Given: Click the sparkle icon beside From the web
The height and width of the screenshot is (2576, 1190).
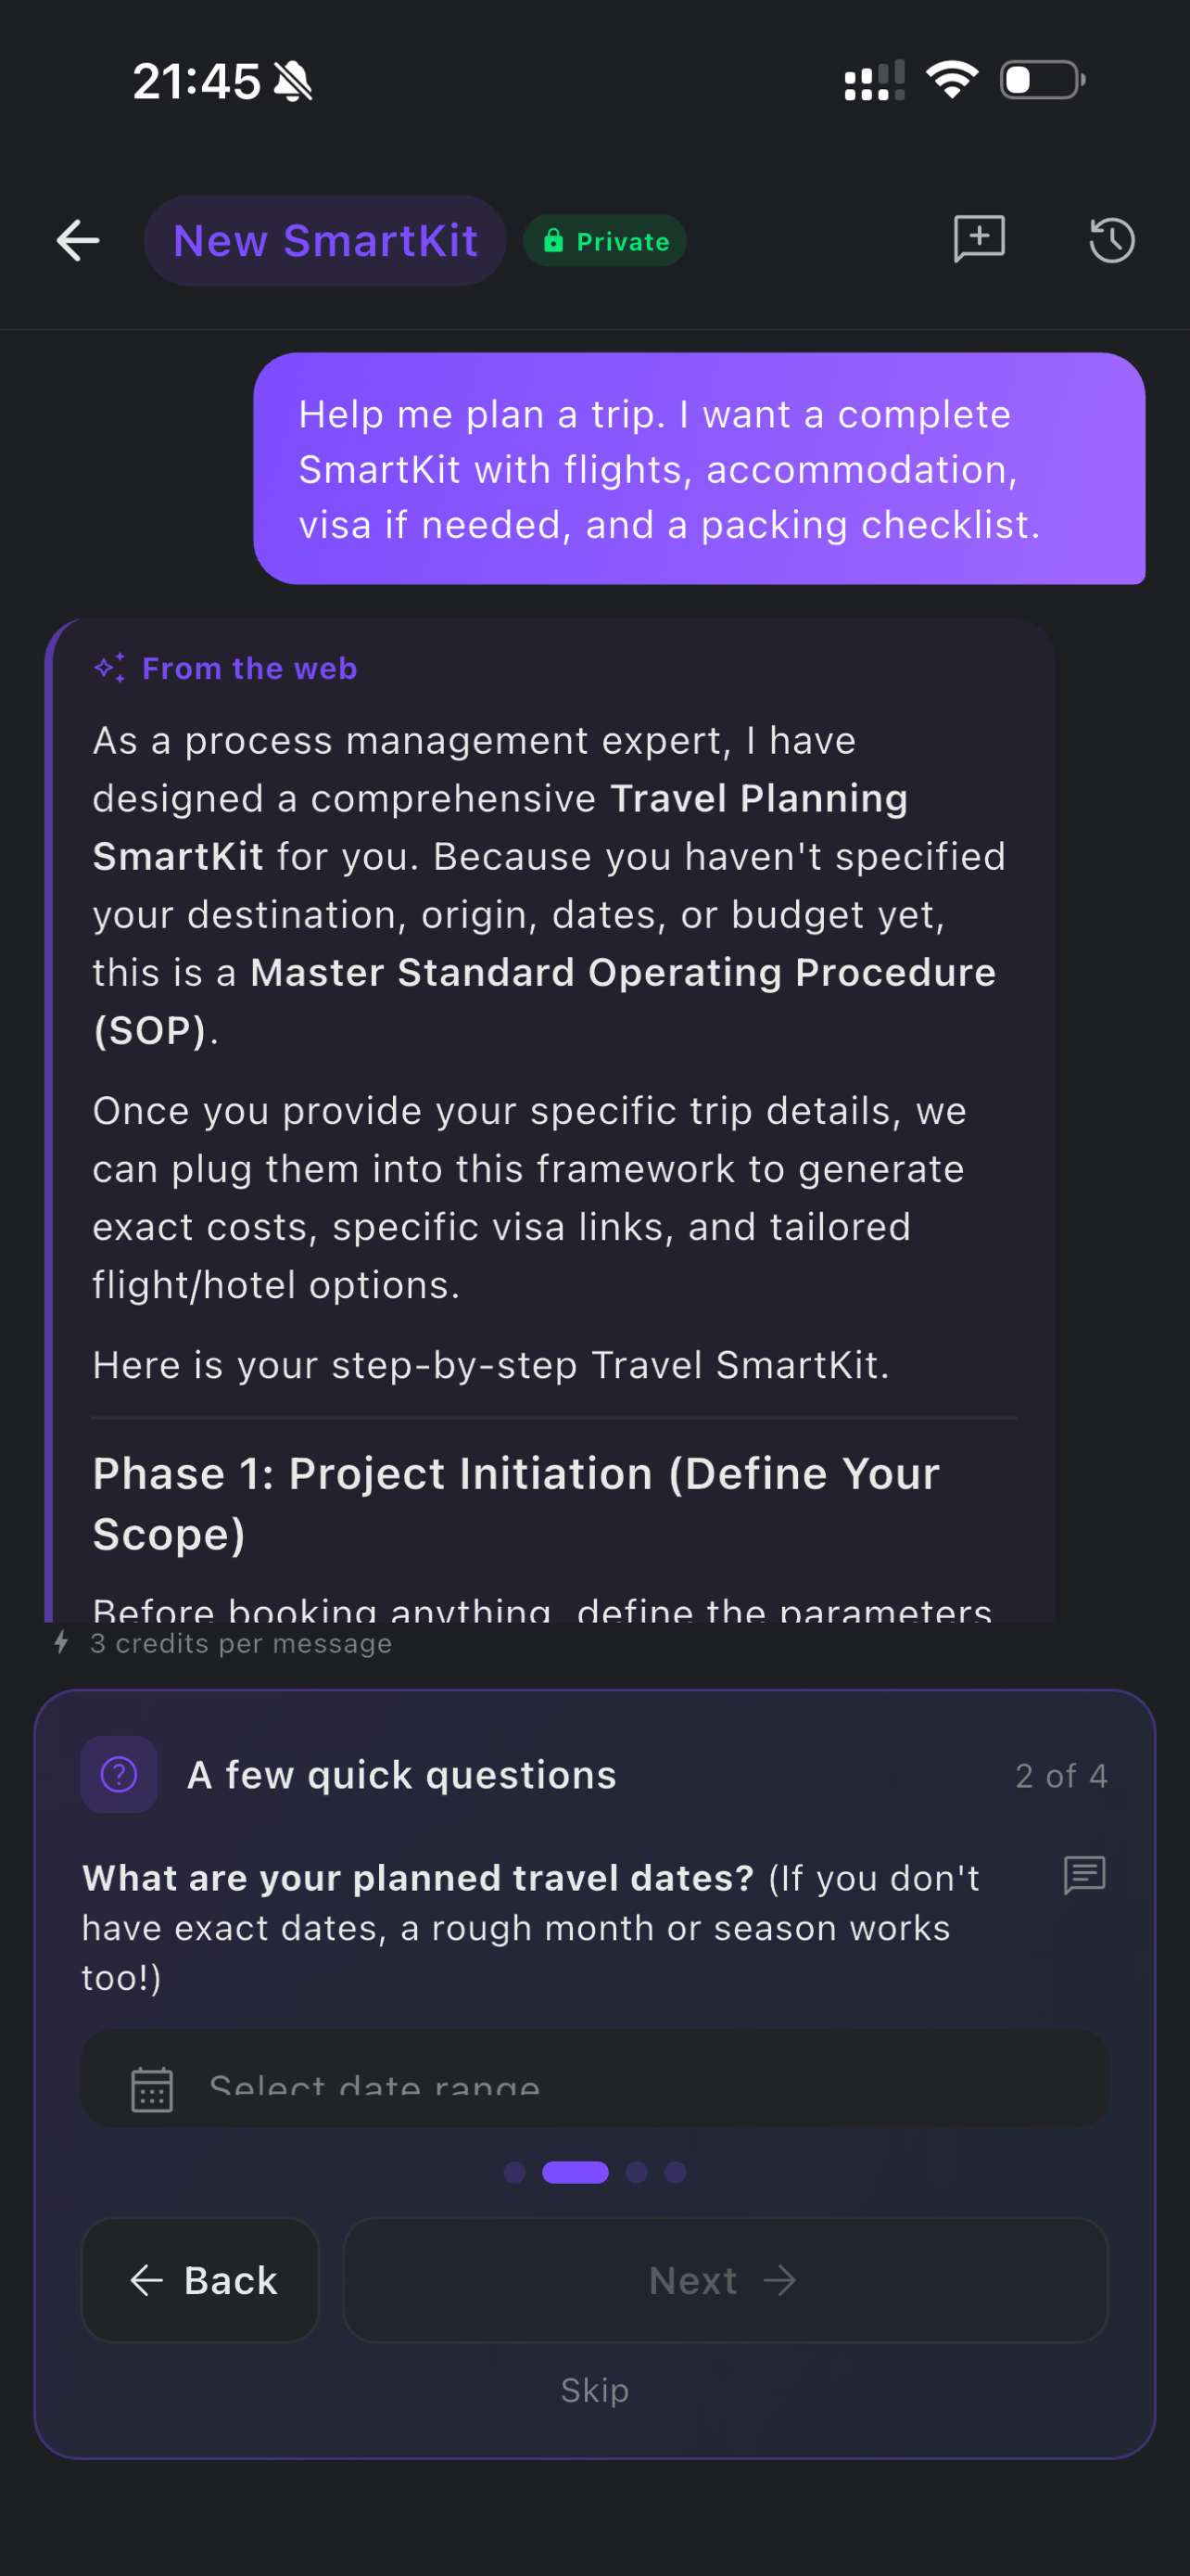Looking at the screenshot, I should pyautogui.click(x=110, y=668).
